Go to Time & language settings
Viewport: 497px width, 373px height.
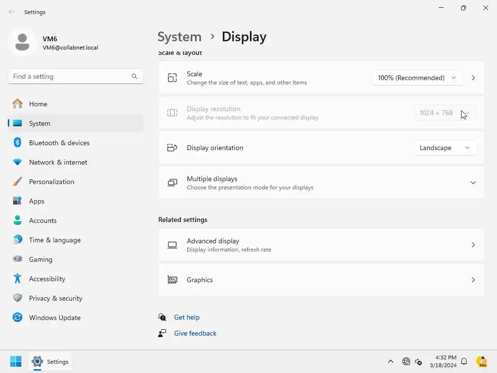[x=55, y=240]
